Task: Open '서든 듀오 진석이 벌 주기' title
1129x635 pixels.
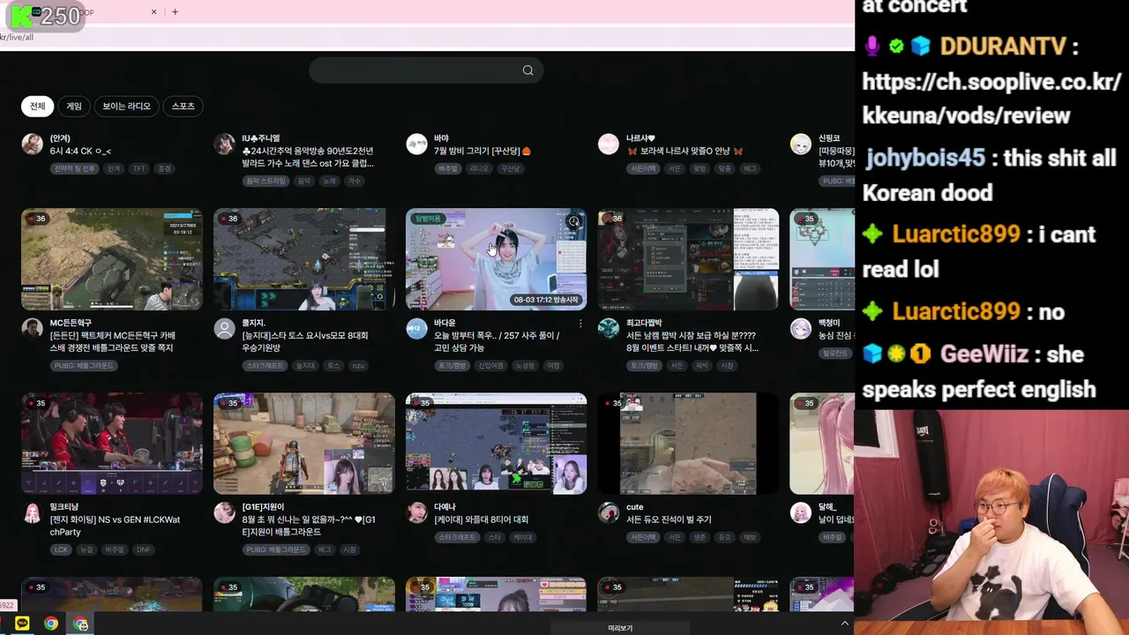Action: pos(669,519)
